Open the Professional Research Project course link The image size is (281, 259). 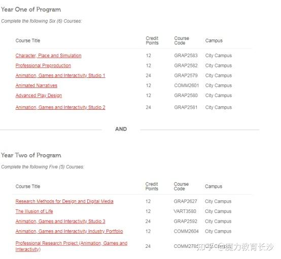pyautogui.click(x=72, y=246)
